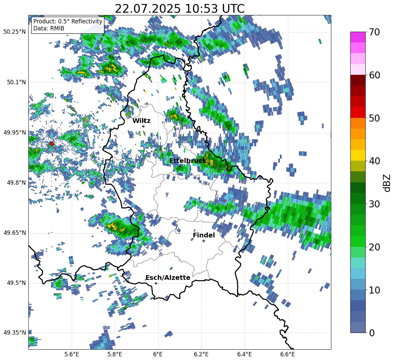The image size is (395, 361).
Task: Click the yellow 40 dBZ colorbar segment
Action: (358, 155)
